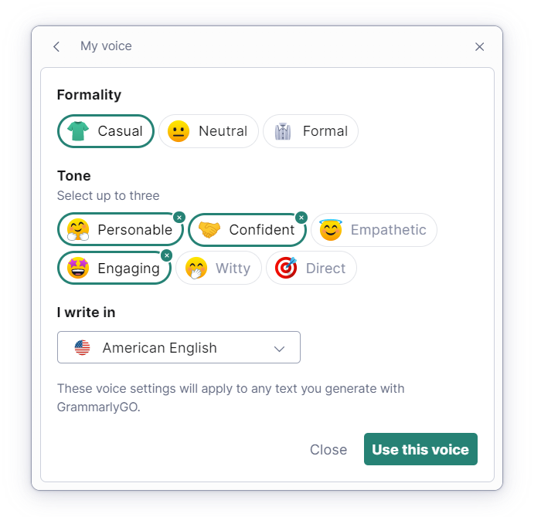This screenshot has width=541, height=517.
Task: Click the bullseye emoji on Direct
Action: [286, 269]
